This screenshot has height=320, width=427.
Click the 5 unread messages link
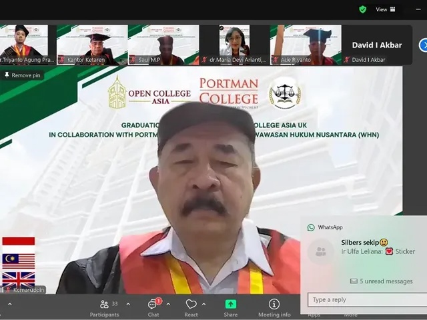(x=381, y=281)
